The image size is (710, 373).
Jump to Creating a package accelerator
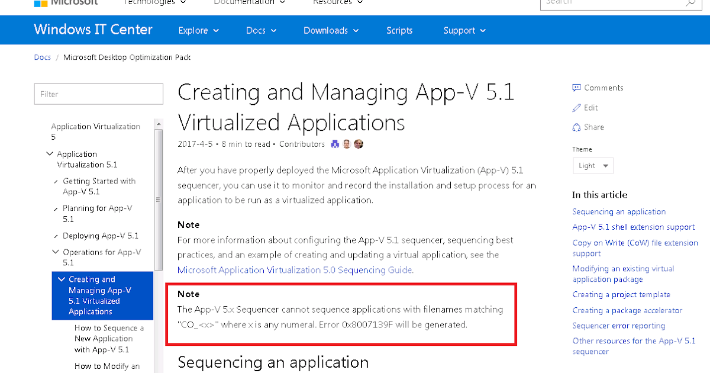tap(627, 310)
